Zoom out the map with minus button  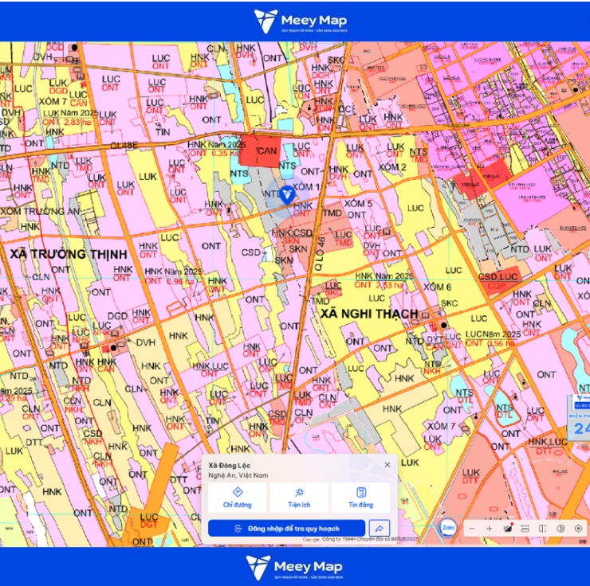472,529
